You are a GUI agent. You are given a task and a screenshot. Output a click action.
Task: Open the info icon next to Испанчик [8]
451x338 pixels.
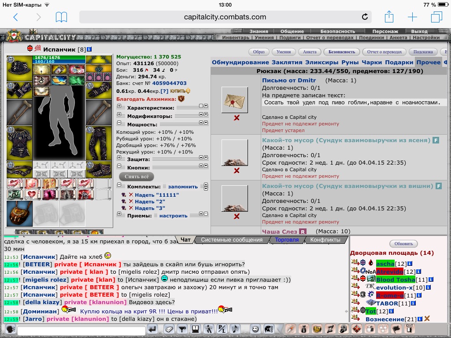[89, 49]
